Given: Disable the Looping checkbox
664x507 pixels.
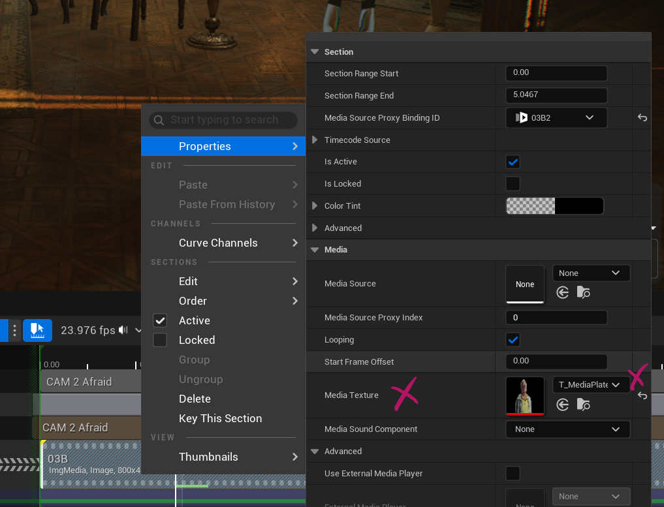Looking at the screenshot, I should coord(513,340).
